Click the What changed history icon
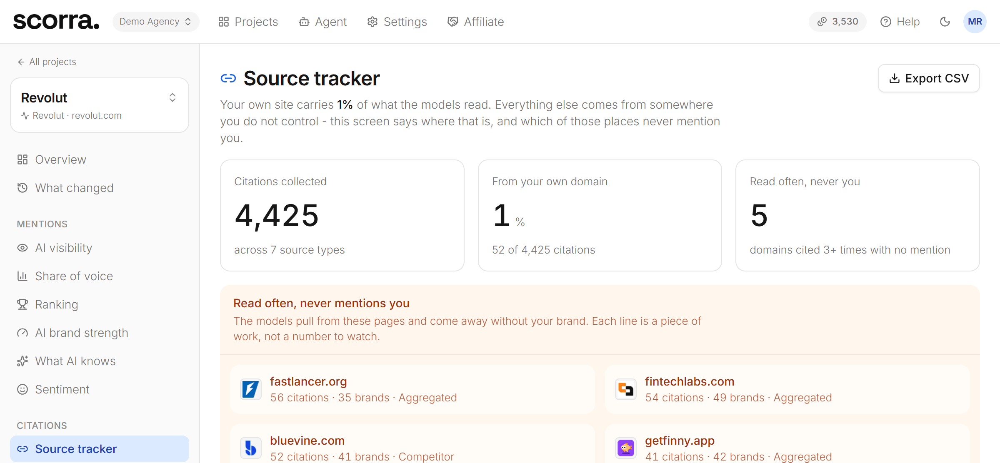This screenshot has width=1000, height=463. pos(22,188)
